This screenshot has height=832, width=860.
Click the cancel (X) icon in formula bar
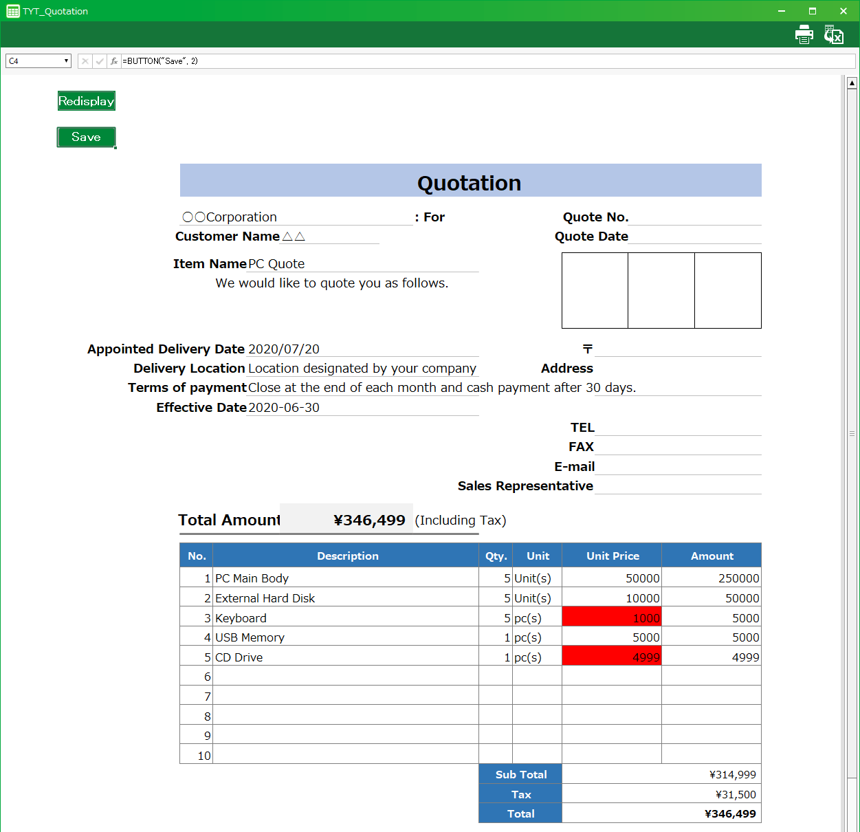[x=85, y=61]
